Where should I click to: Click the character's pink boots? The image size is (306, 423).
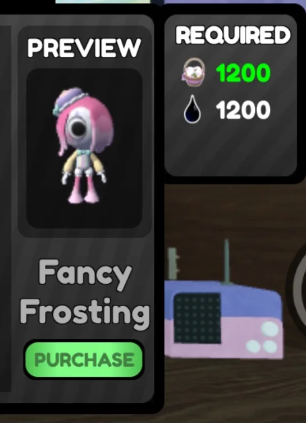(x=83, y=192)
